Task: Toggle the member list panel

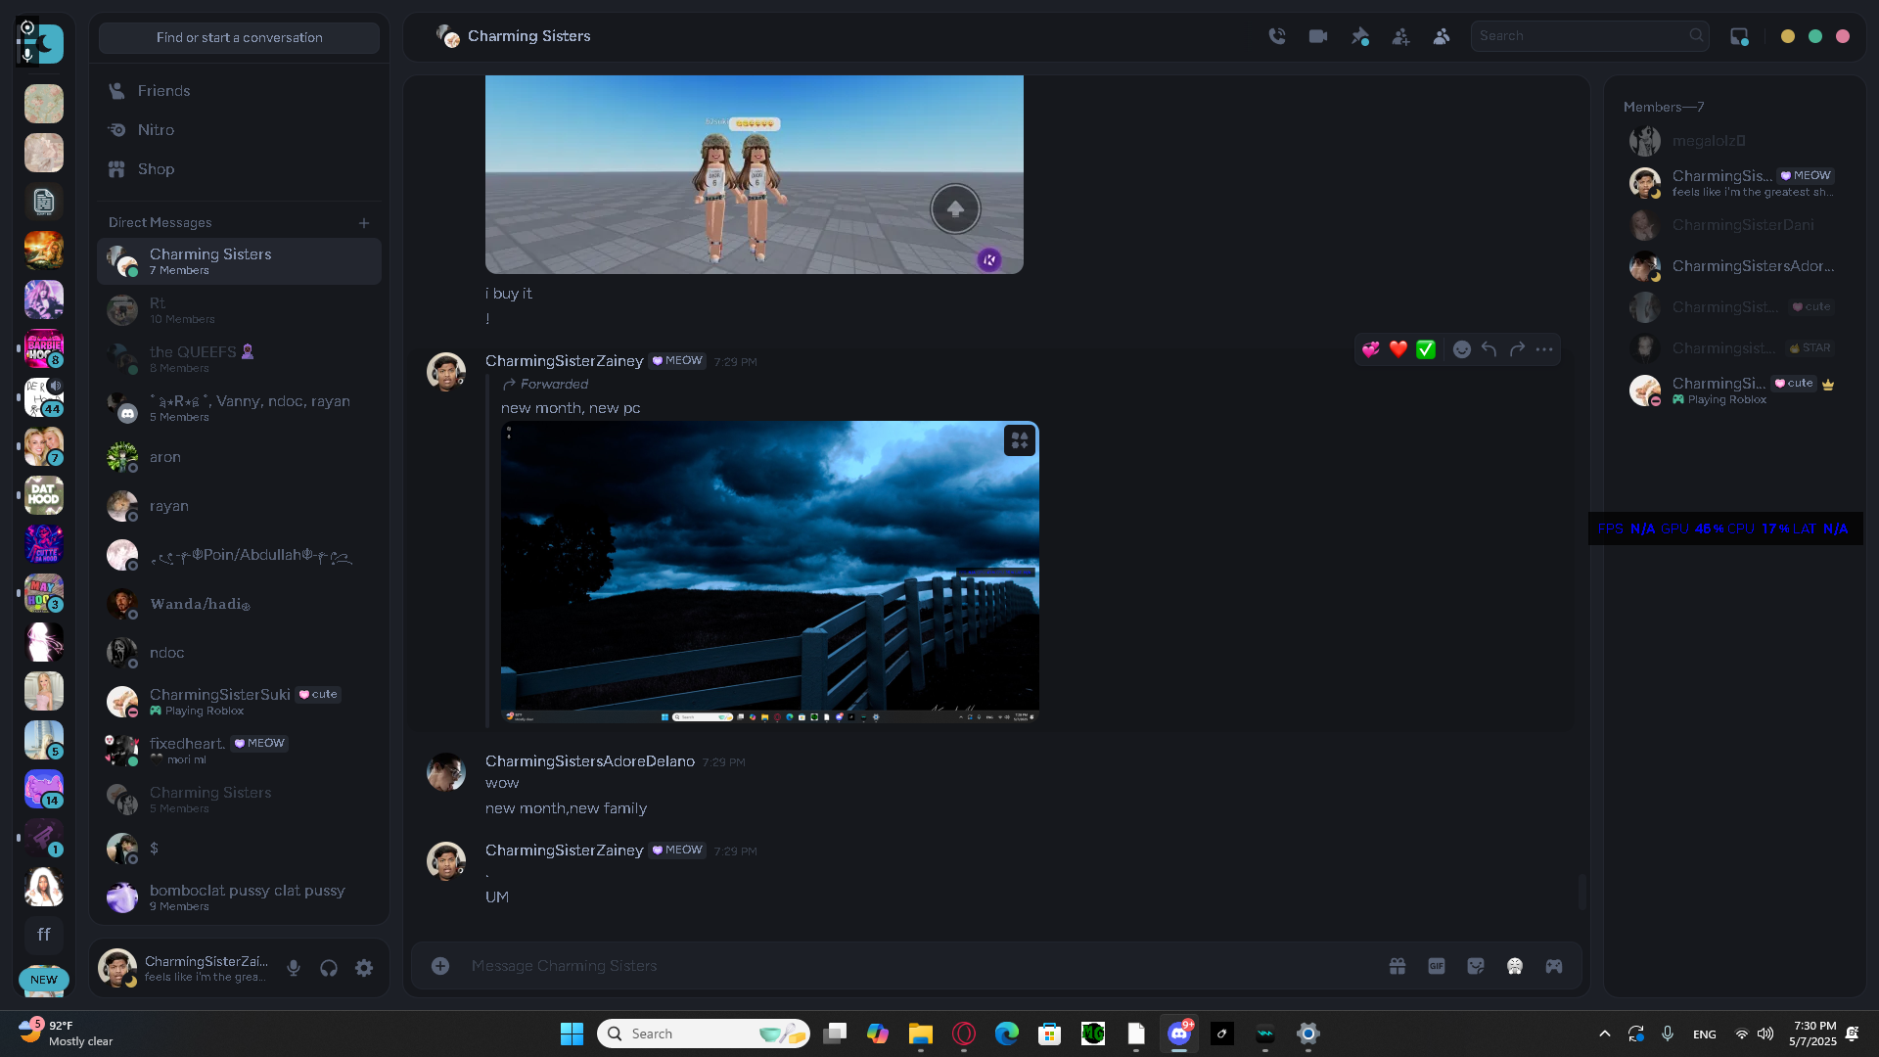Action: coord(1442,36)
